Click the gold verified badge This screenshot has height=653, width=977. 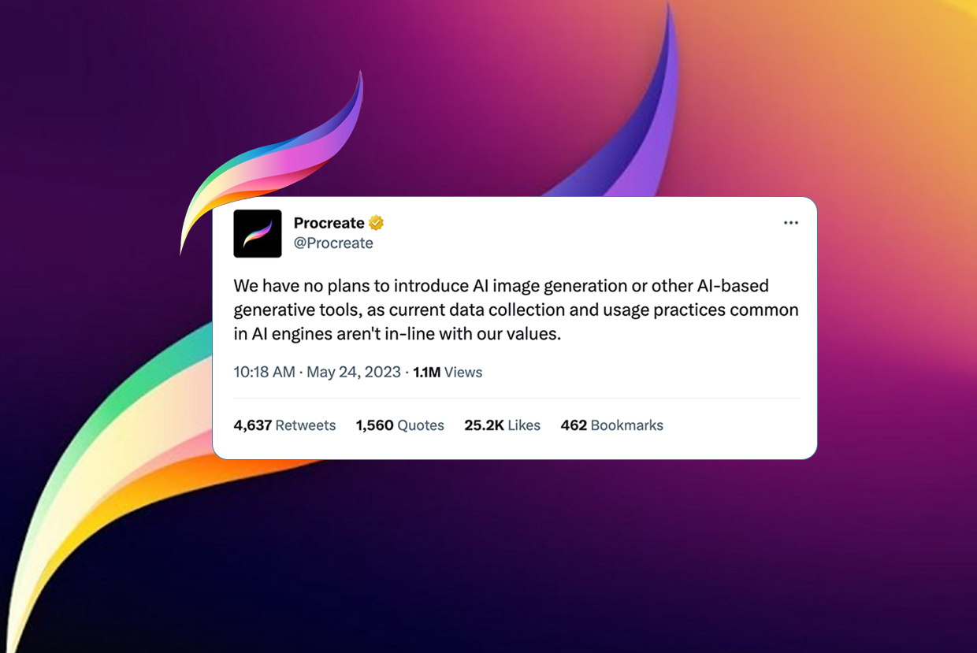pyautogui.click(x=377, y=223)
